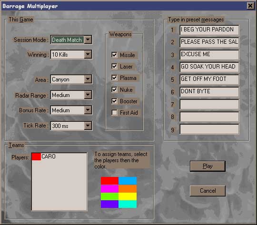Screen dimensions: 257x225
Task: Choose the light blue team color
Action: 128,181
